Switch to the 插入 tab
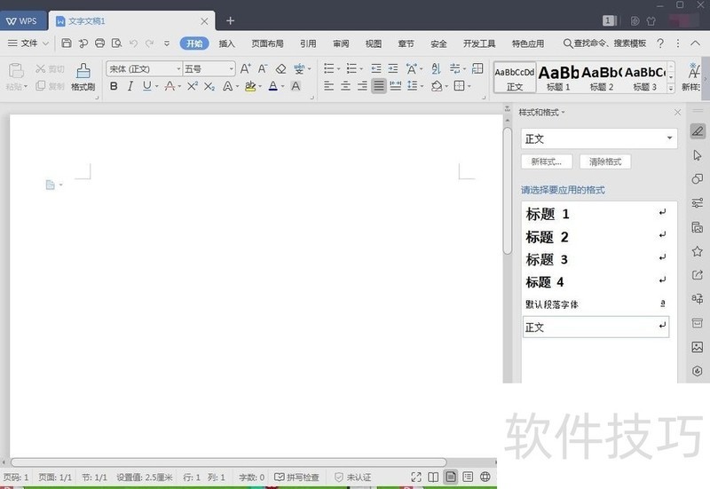The image size is (710, 489). 227,43
